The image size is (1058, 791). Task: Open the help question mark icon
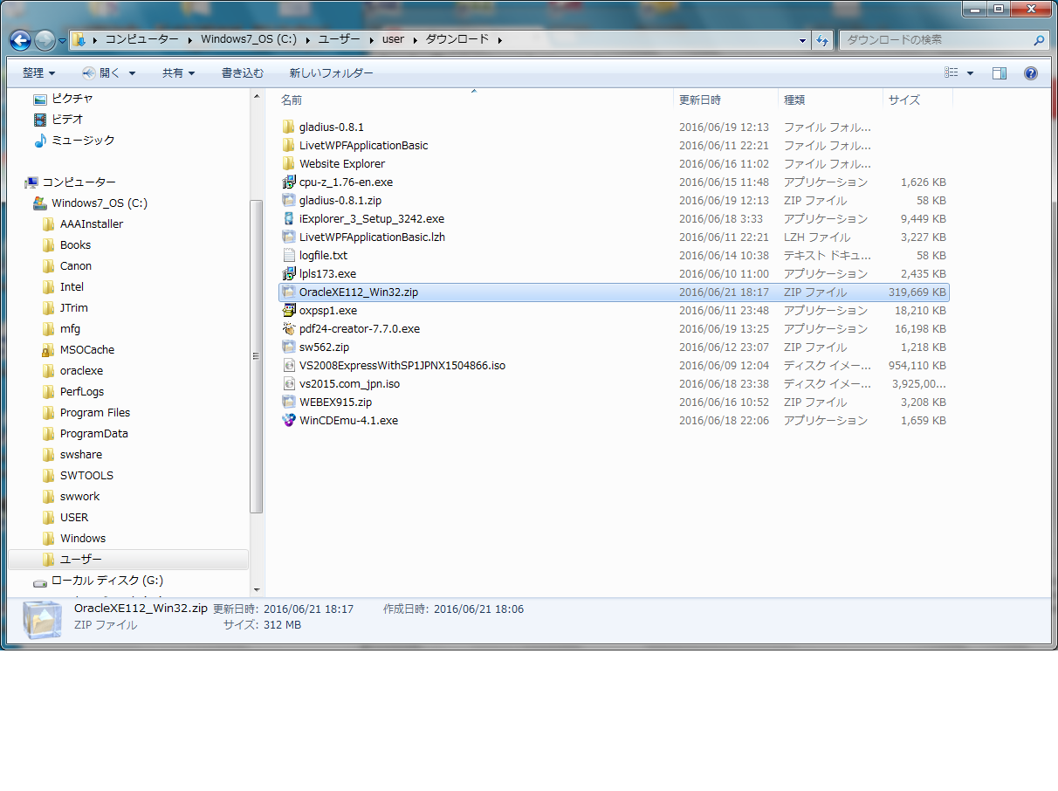pyautogui.click(x=1030, y=73)
